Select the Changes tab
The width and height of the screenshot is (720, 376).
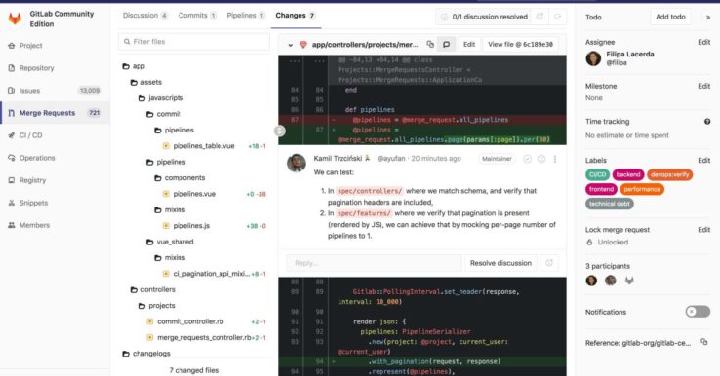(x=296, y=16)
